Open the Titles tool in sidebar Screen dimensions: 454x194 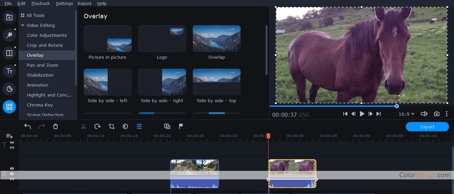pos(9,71)
